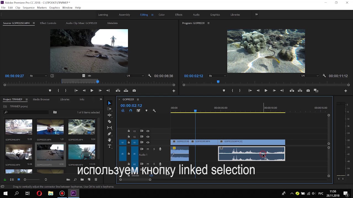Toggle V3 track output eye

point(148,131)
